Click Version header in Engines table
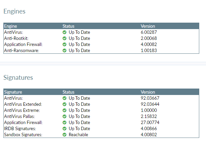The height and width of the screenshot is (145, 206). (148, 26)
